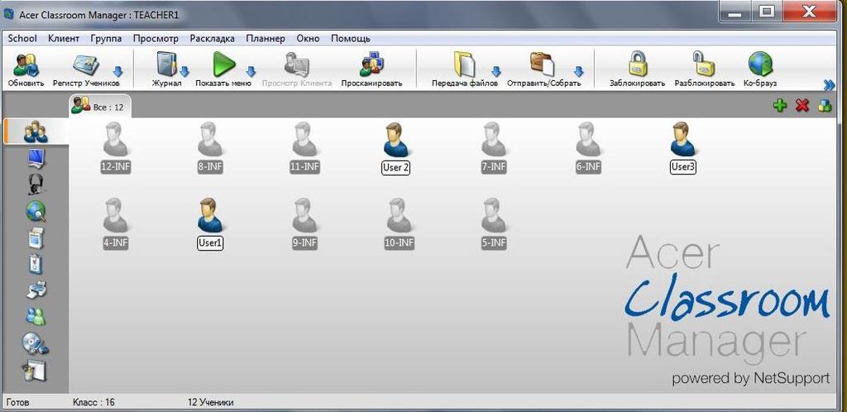Open the School menu

(x=22, y=38)
